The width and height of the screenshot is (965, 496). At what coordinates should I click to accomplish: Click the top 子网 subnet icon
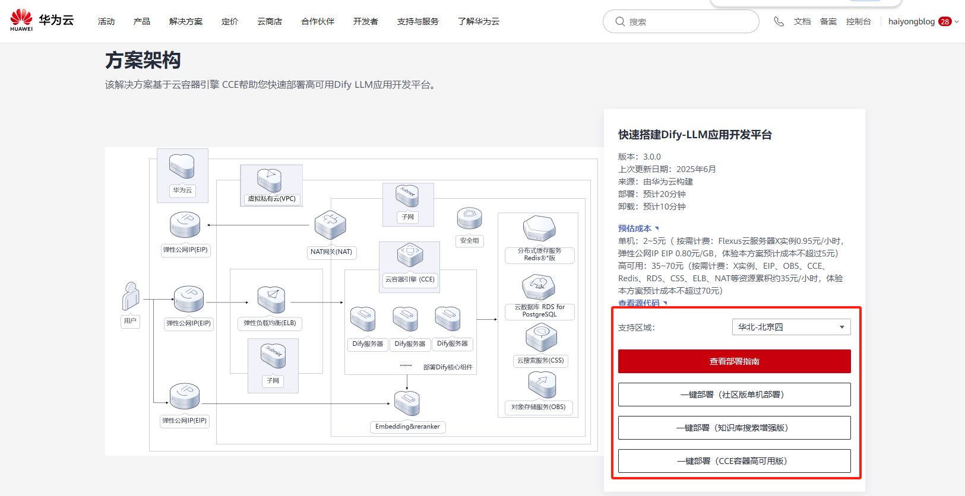point(407,196)
